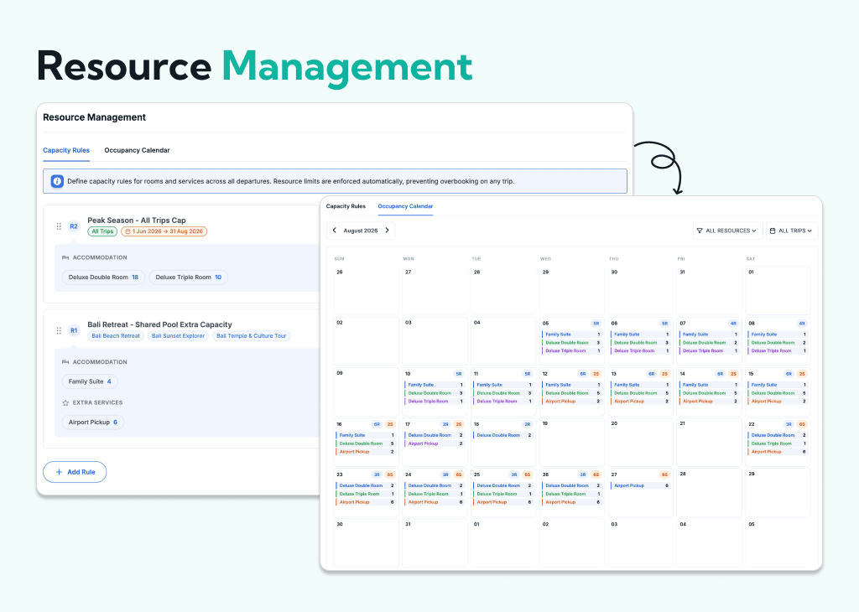Select Occupancy Calendar tab in the calendar panel
This screenshot has width=859, height=612.
[405, 206]
